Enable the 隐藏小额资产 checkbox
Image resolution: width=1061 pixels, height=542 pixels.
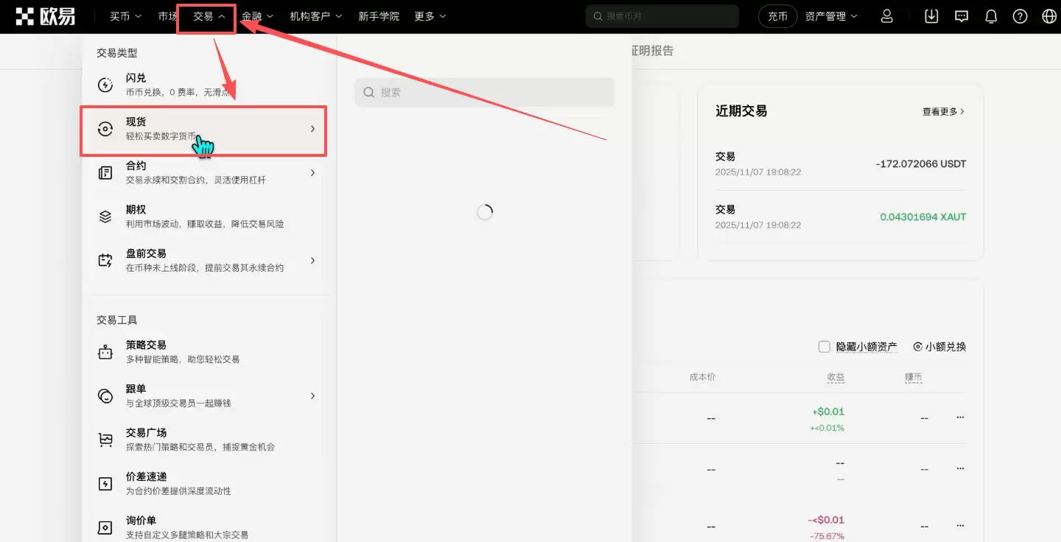click(824, 346)
